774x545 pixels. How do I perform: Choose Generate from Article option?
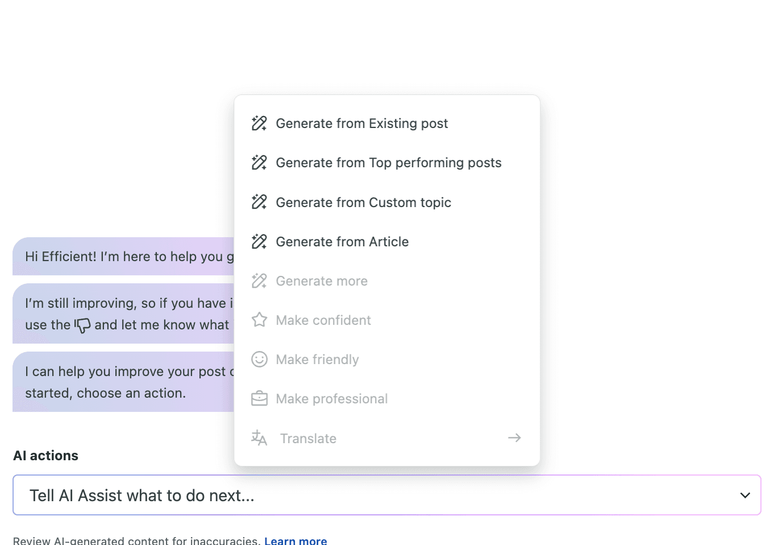click(x=387, y=241)
